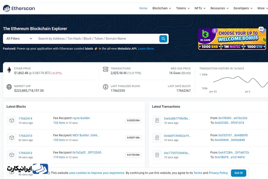Viewport: 268px width, 179px height.
Task: Open sender address 0x1f9090...e676c326
Action: pos(233,118)
